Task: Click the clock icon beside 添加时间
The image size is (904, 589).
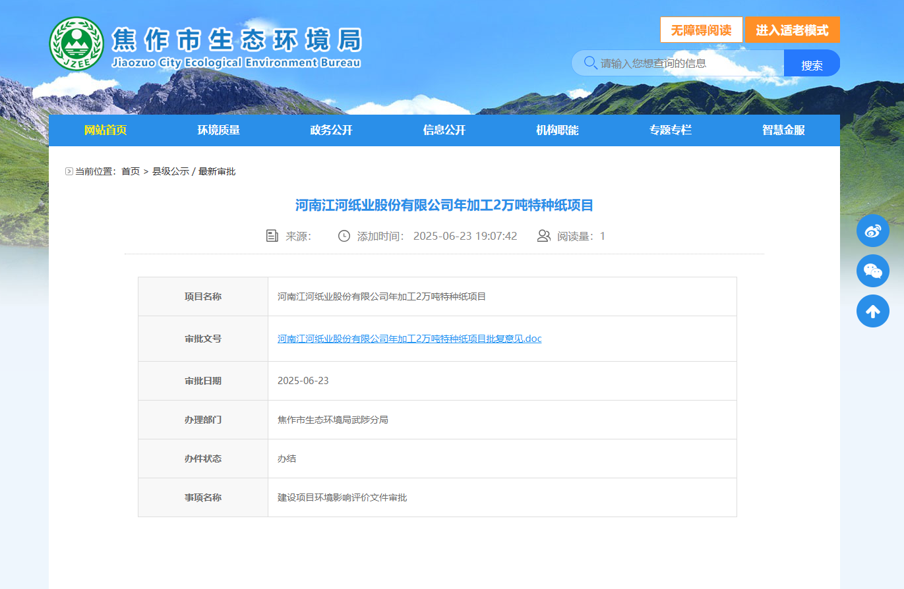Action: click(344, 236)
